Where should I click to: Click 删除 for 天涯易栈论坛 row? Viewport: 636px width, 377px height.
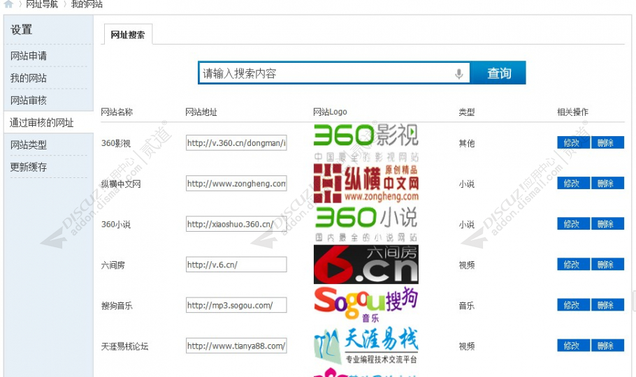point(607,346)
